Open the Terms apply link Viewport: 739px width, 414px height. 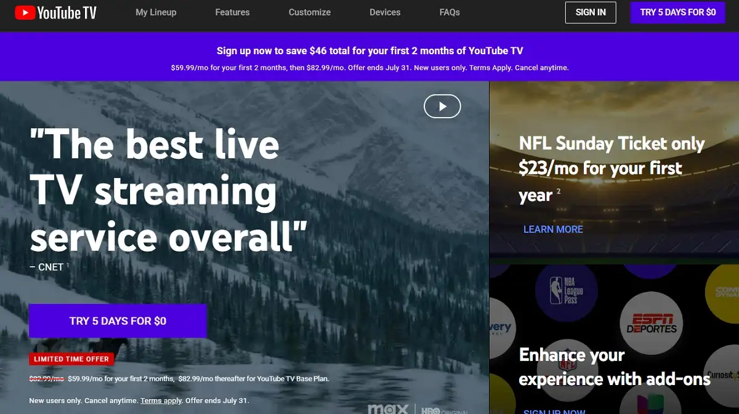click(x=161, y=400)
